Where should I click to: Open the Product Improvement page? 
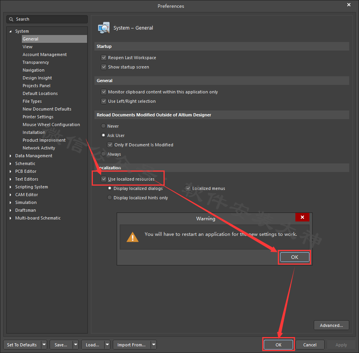tap(44, 140)
